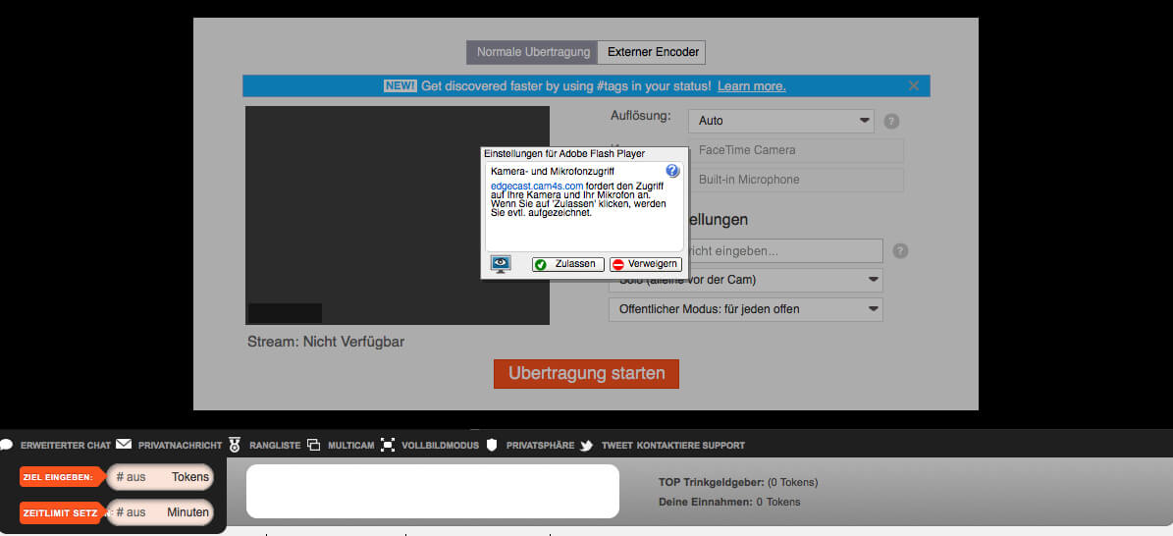Open the Learn more link in banner
Screen dimensions: 1173x536
[x=751, y=86]
